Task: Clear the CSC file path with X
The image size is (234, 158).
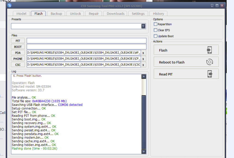Action: coord(143,65)
